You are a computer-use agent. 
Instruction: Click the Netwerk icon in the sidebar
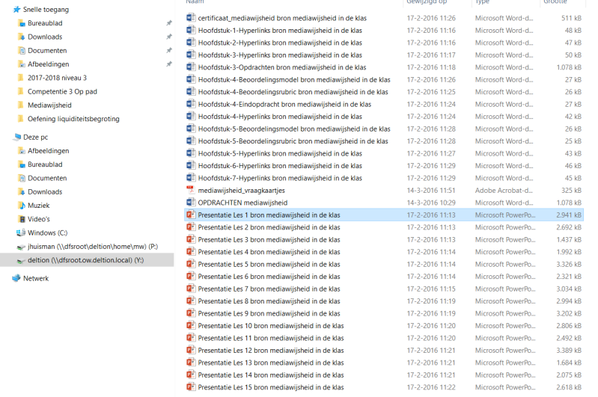point(16,279)
